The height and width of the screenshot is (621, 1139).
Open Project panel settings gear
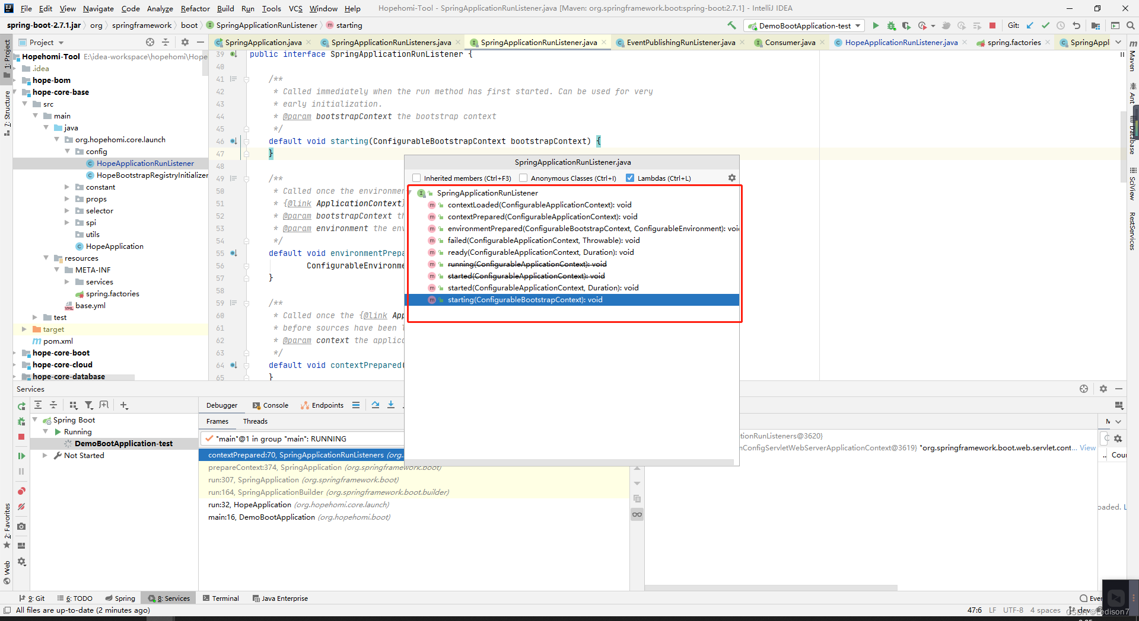[185, 42]
